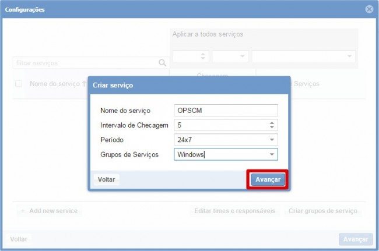Click Voltar at the bottom of Configurações
The image size is (379, 251).
[19, 239]
